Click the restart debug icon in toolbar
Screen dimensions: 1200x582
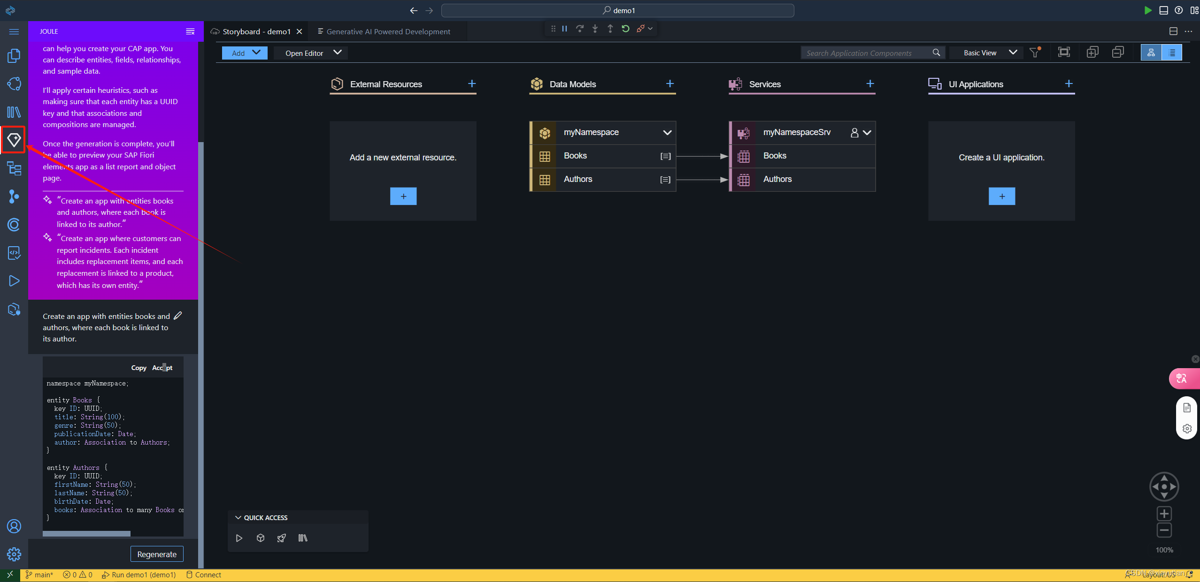click(625, 29)
